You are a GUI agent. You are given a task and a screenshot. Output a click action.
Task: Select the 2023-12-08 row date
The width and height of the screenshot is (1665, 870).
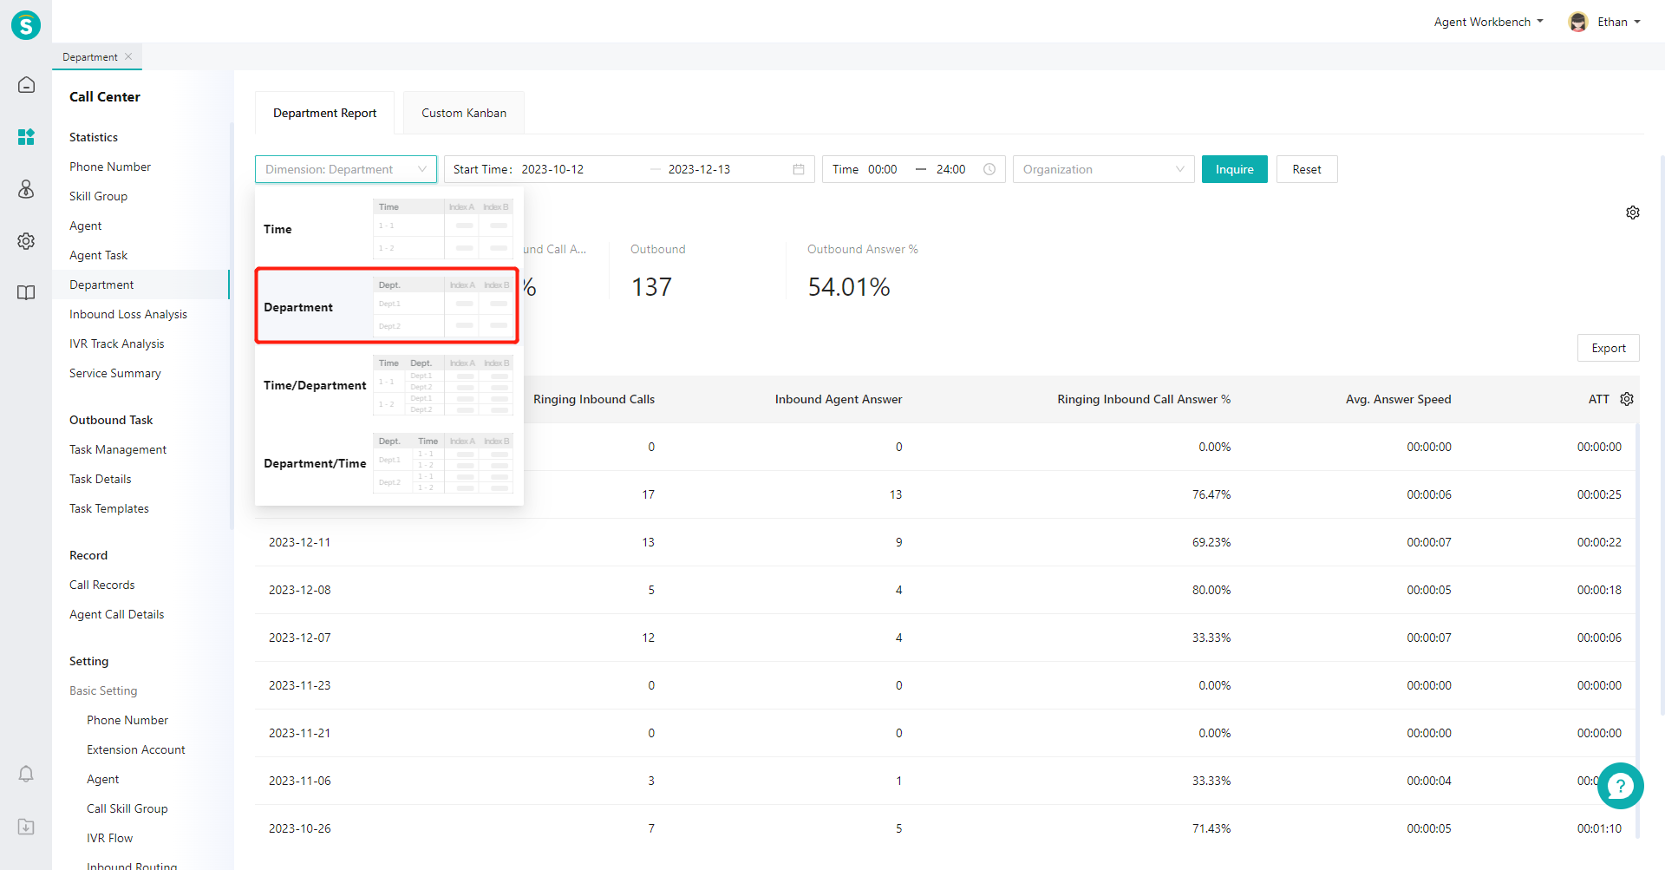point(299,590)
